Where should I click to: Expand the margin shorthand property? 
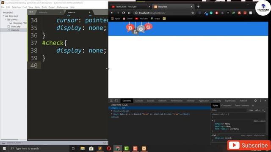[x=224, y=124]
